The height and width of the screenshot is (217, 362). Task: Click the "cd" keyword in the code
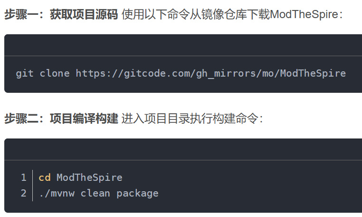(x=45, y=178)
